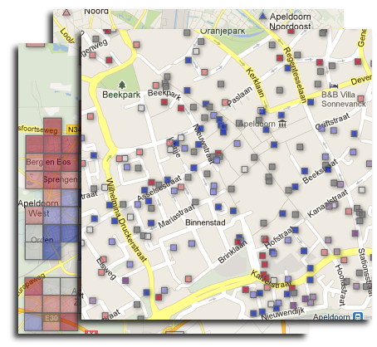Click the Sprengen label on back map
This screenshot has width=377, height=347.
point(61,179)
